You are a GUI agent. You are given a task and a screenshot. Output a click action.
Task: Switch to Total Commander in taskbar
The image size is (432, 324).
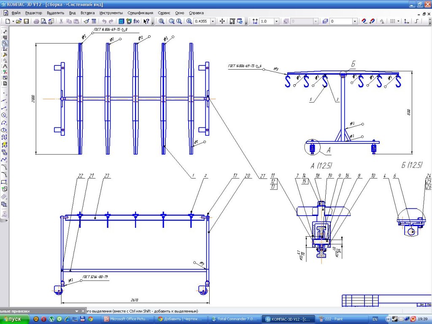click(x=235, y=319)
